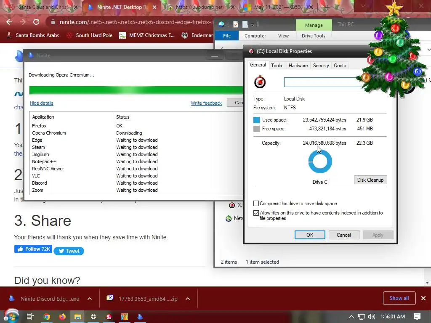Cancel the Disk Properties dialog
The width and height of the screenshot is (431, 323).
click(x=343, y=235)
